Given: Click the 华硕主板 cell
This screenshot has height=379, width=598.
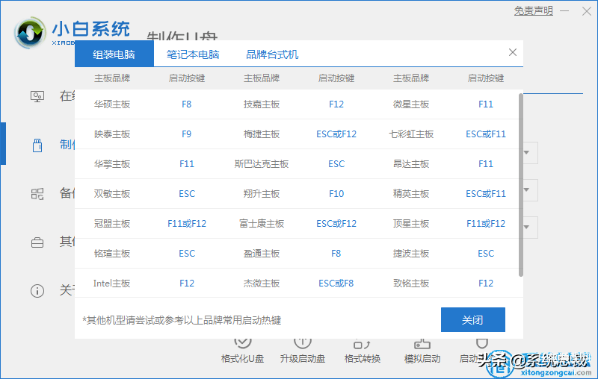Looking at the screenshot, I should [112, 104].
